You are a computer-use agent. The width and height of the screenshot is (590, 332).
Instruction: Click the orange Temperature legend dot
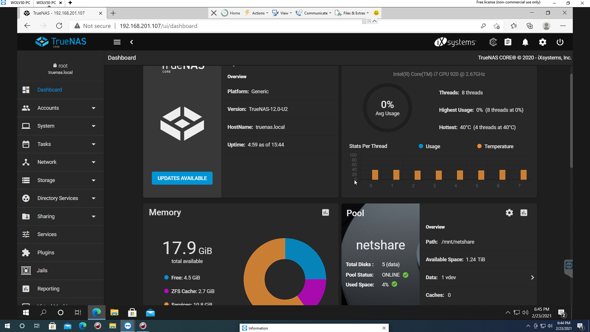point(479,146)
